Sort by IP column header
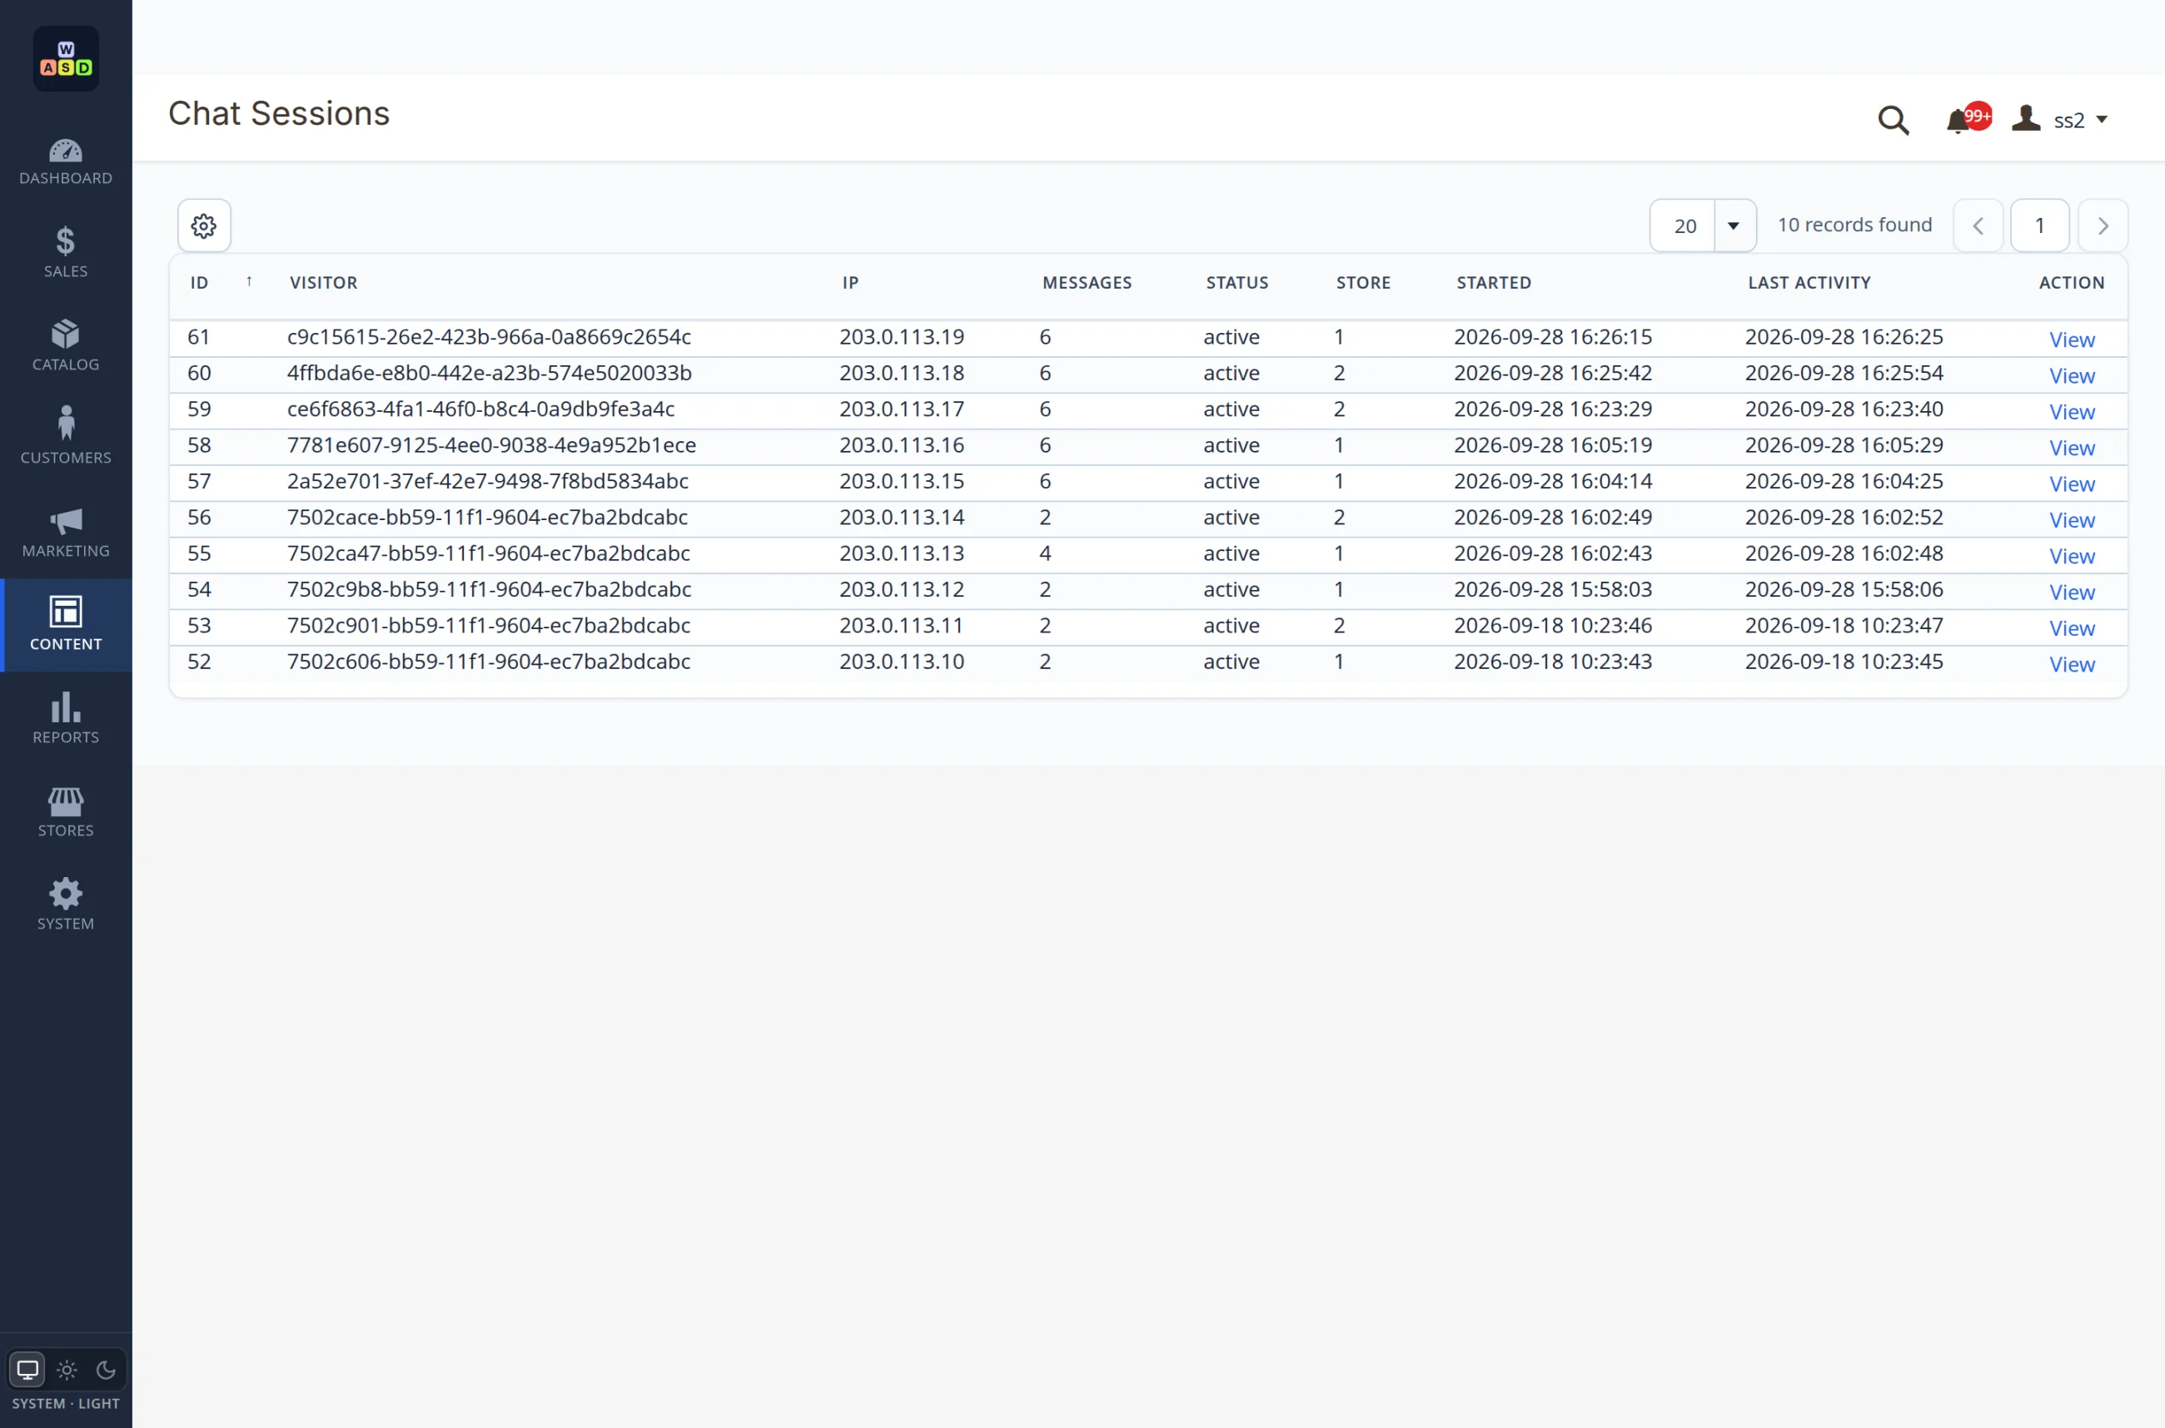Screen dimensions: 2165x1428 (850, 283)
